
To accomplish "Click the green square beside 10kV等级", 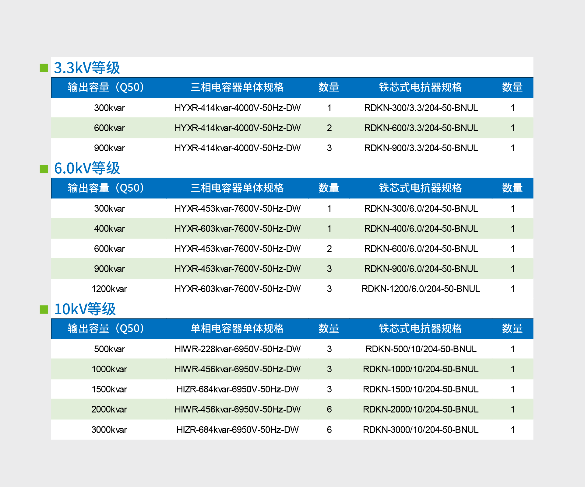I will [44, 309].
